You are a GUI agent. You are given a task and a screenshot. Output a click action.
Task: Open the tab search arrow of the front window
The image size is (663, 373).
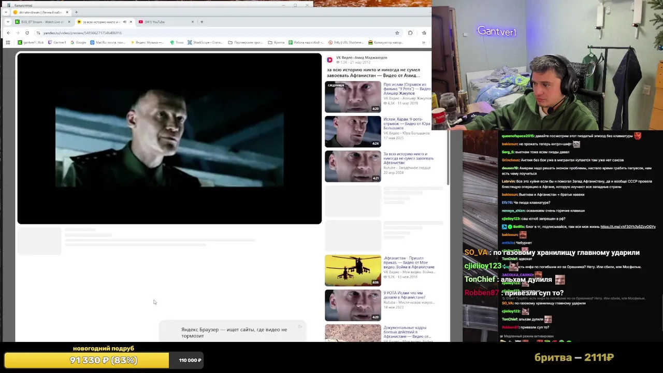pos(8,22)
